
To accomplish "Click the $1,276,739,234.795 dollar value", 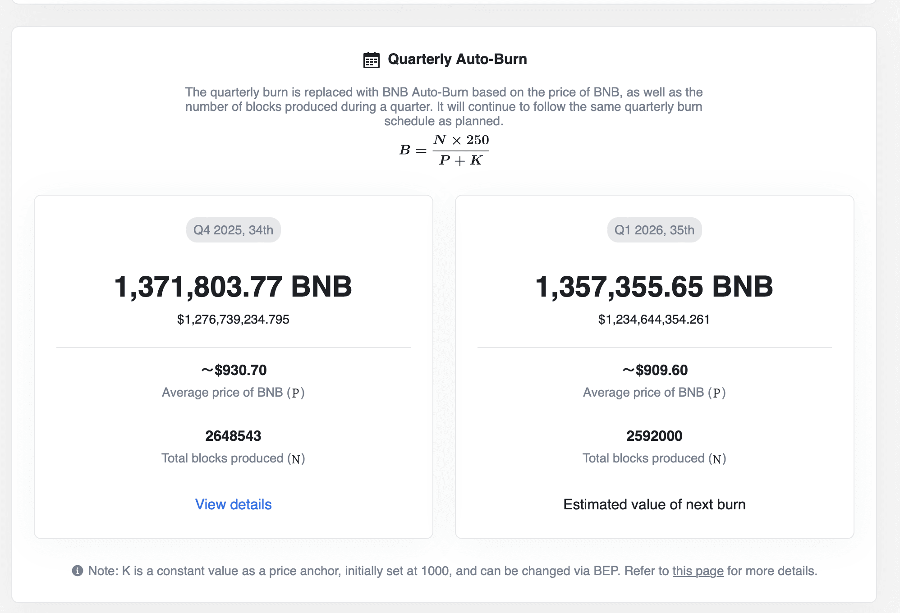I will (233, 320).
